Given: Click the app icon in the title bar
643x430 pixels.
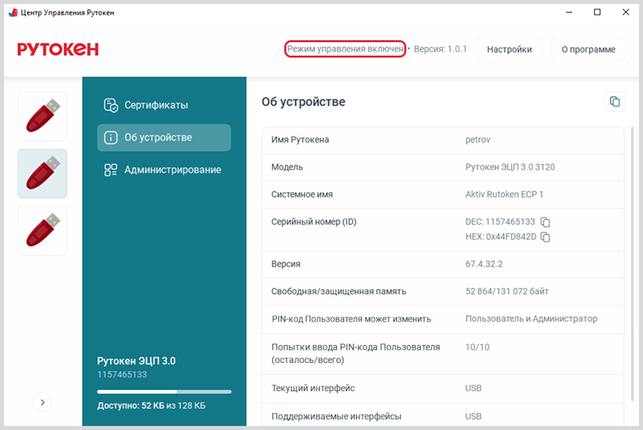Looking at the screenshot, I should (x=13, y=13).
